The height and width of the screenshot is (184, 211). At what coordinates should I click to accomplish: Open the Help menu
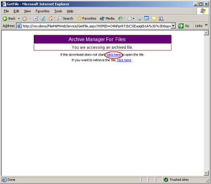[x=70, y=11]
